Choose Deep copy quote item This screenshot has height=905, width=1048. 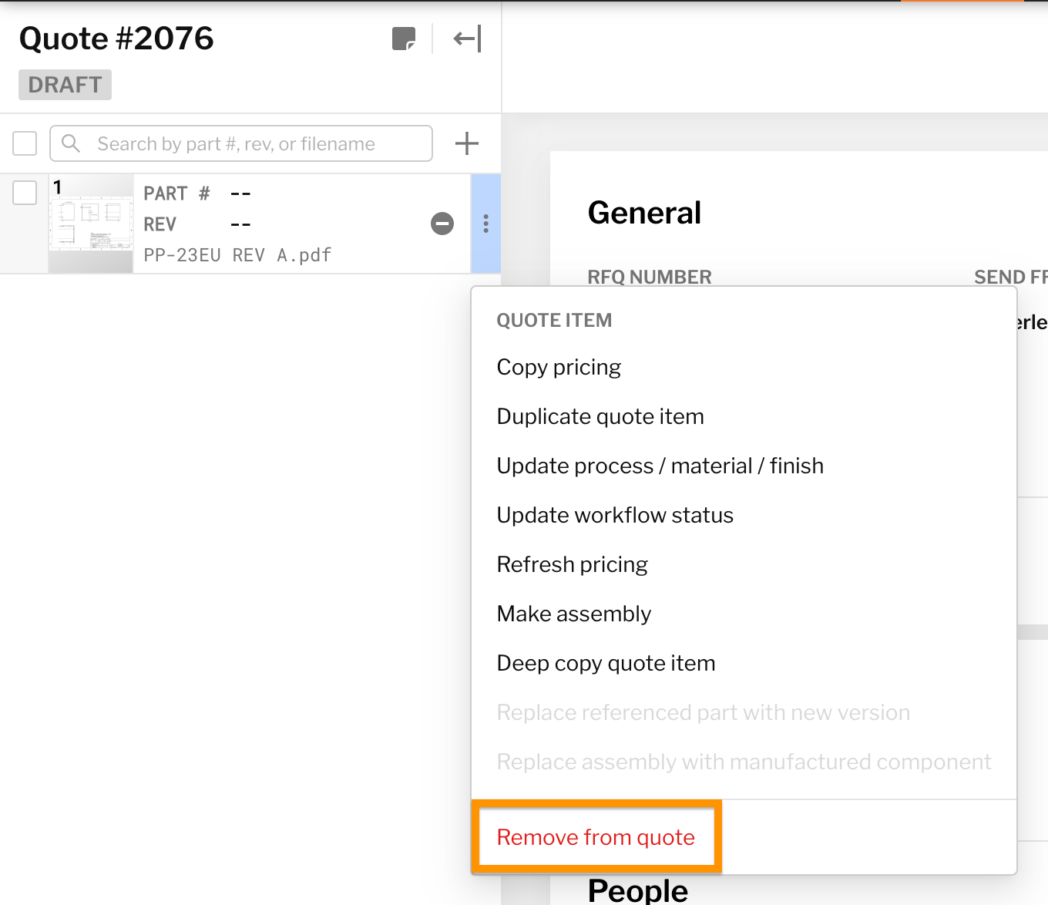pos(606,663)
